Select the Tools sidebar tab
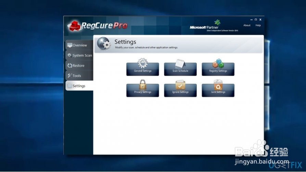The height and width of the screenshot is (172, 306). click(79, 76)
